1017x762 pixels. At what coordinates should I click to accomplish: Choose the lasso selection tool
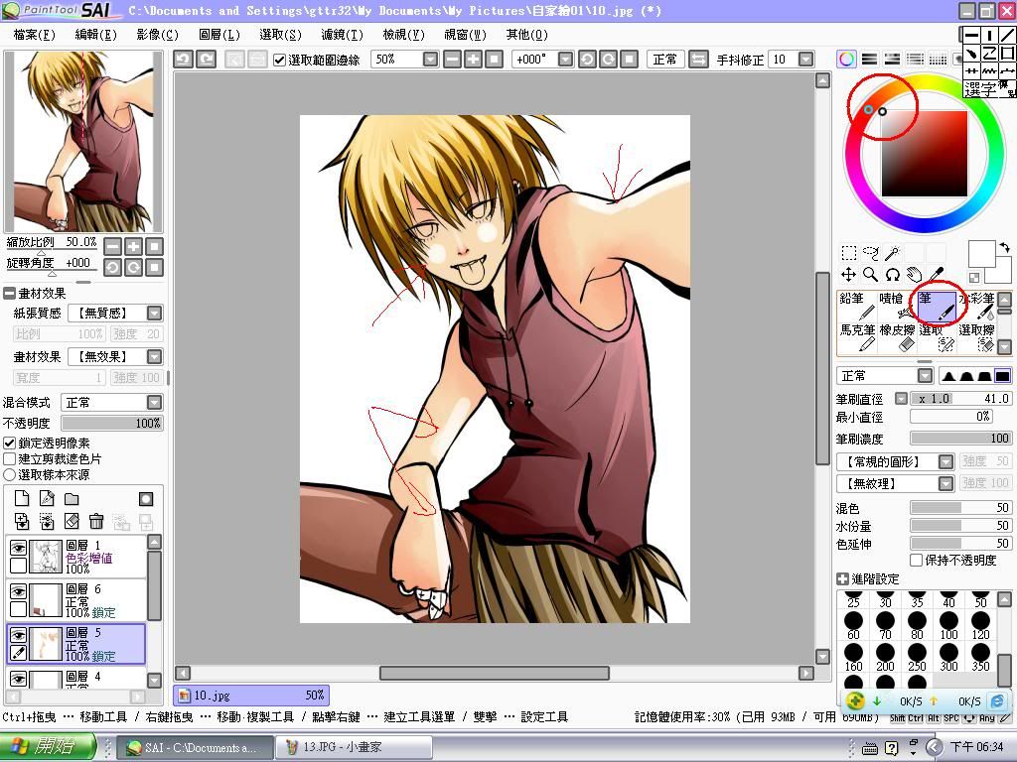870,253
